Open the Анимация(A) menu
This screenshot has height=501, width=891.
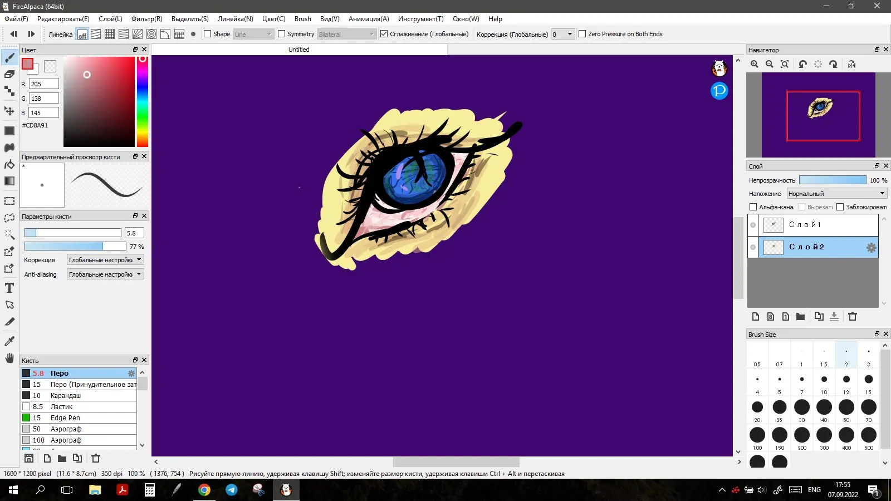tap(369, 19)
